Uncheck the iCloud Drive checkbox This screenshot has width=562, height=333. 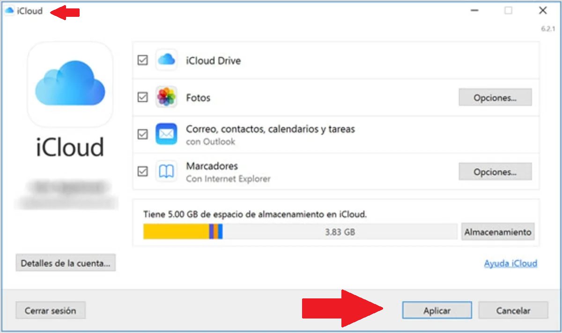pos(142,60)
